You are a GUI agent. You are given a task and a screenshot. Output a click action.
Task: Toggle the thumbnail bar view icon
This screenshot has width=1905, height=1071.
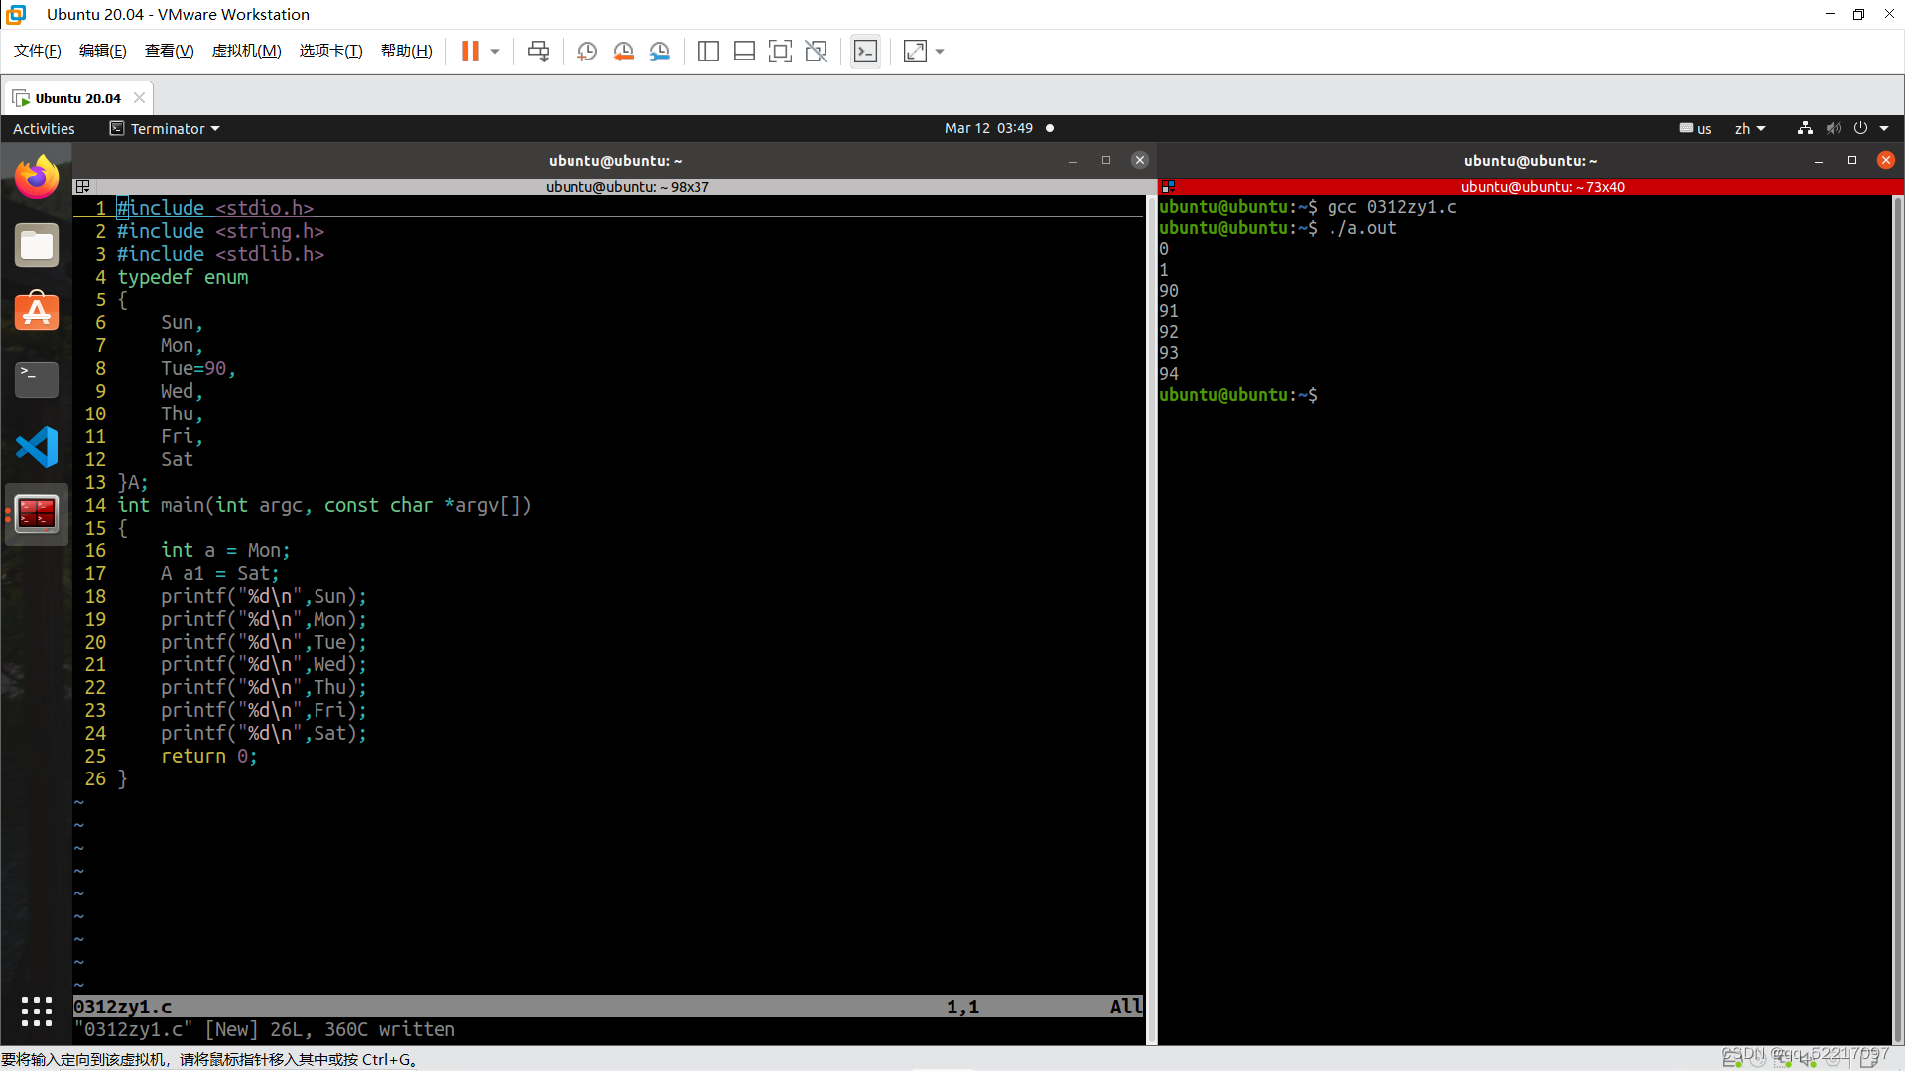744,52
